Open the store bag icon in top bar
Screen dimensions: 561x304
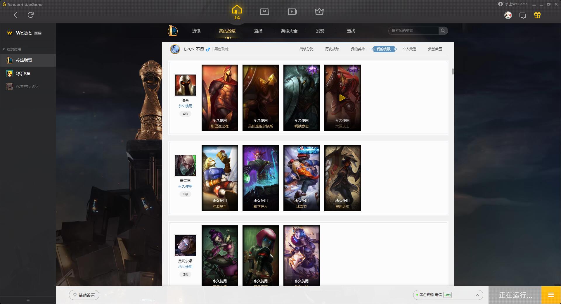[264, 12]
